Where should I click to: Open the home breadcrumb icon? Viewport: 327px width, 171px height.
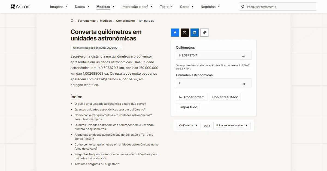72,21
